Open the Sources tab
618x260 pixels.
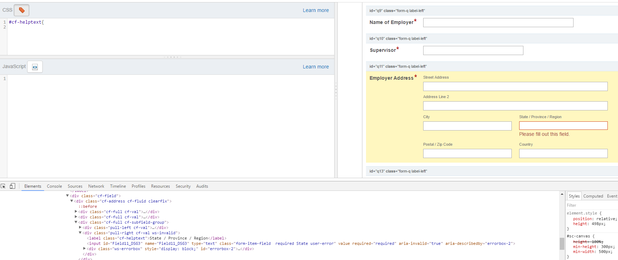[x=75, y=186]
